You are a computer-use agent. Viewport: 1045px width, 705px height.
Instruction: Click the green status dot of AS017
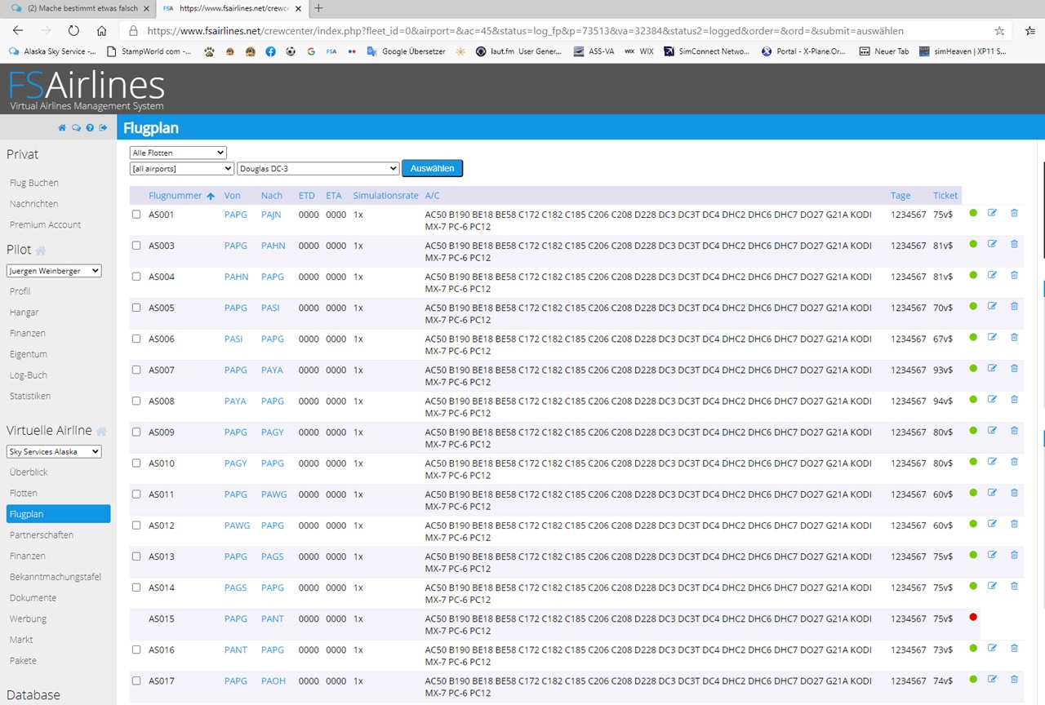(x=973, y=678)
